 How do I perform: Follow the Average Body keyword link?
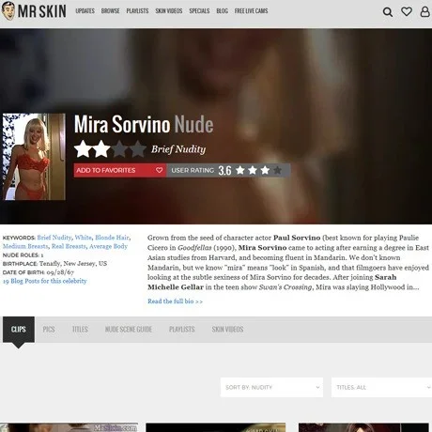click(108, 246)
